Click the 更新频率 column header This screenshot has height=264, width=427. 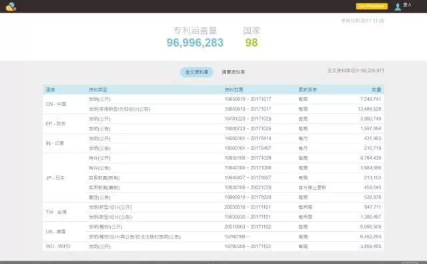[308, 89]
